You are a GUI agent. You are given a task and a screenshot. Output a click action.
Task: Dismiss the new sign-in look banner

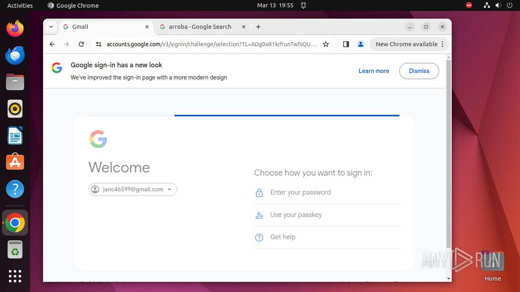(419, 71)
